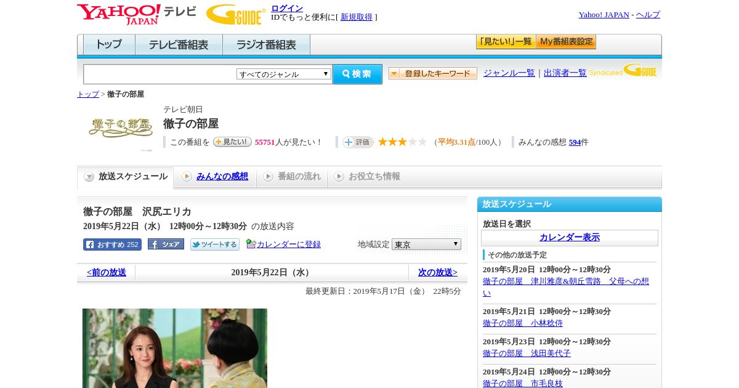Switch to the ラジオ番組表 tab
The height and width of the screenshot is (388, 739).
(x=266, y=44)
